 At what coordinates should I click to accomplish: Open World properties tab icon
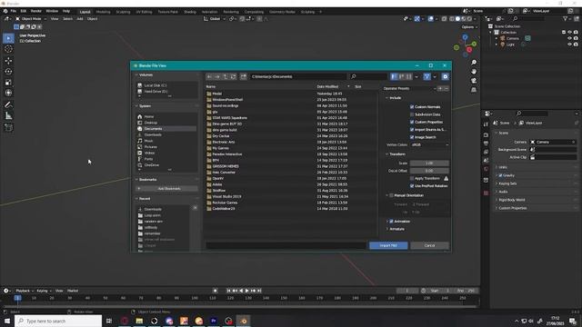(486, 170)
